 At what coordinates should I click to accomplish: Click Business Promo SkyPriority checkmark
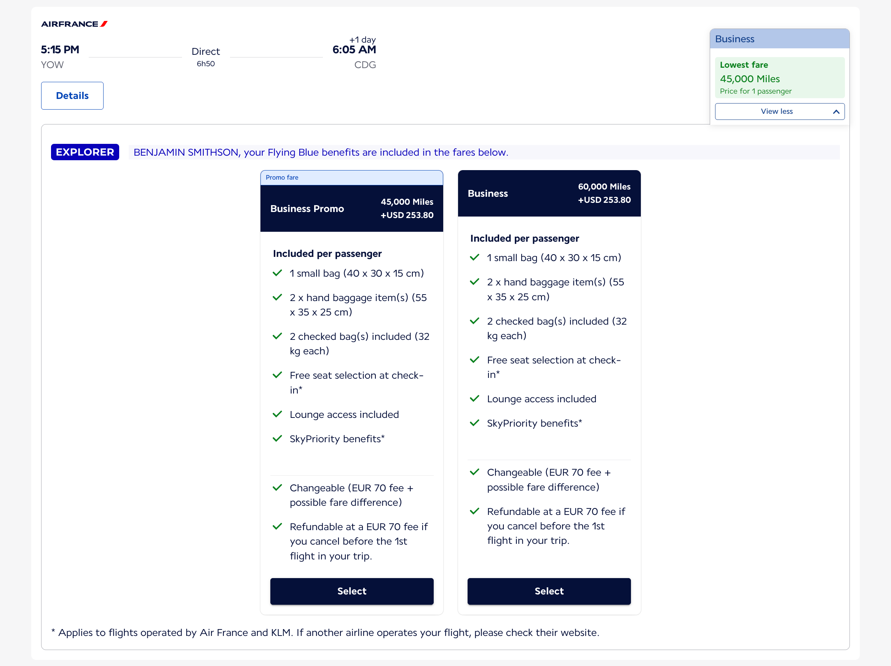[277, 438]
